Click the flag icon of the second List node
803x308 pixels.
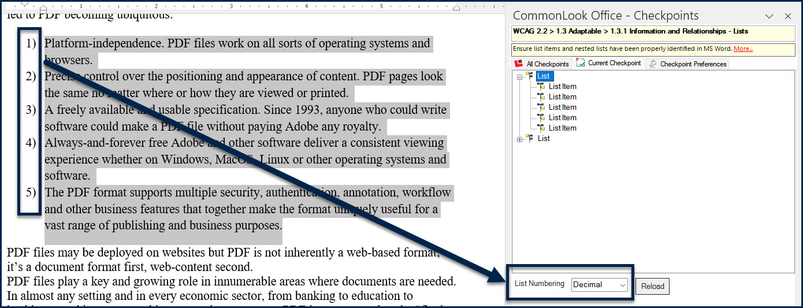pos(530,139)
